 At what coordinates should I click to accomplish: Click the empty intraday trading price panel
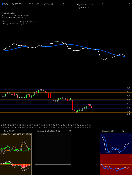53,148
